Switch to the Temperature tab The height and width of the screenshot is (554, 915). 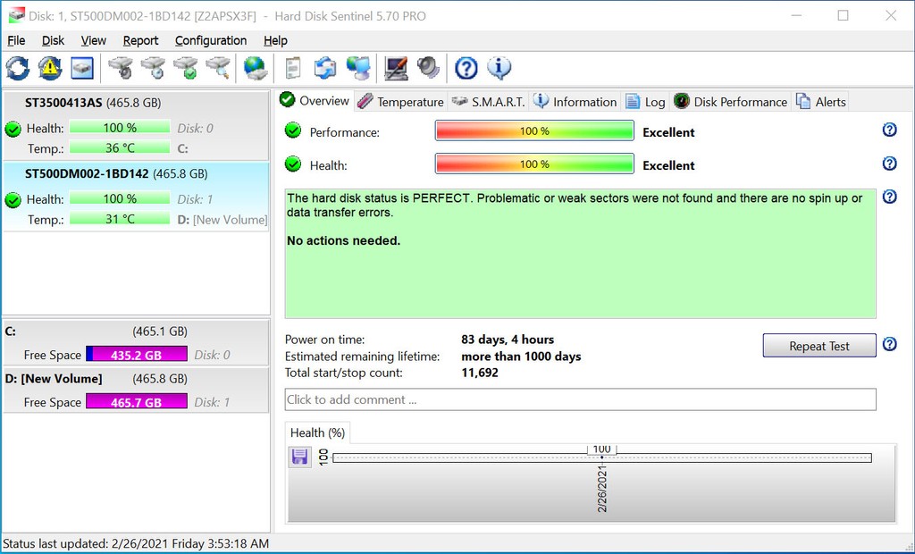click(x=401, y=102)
